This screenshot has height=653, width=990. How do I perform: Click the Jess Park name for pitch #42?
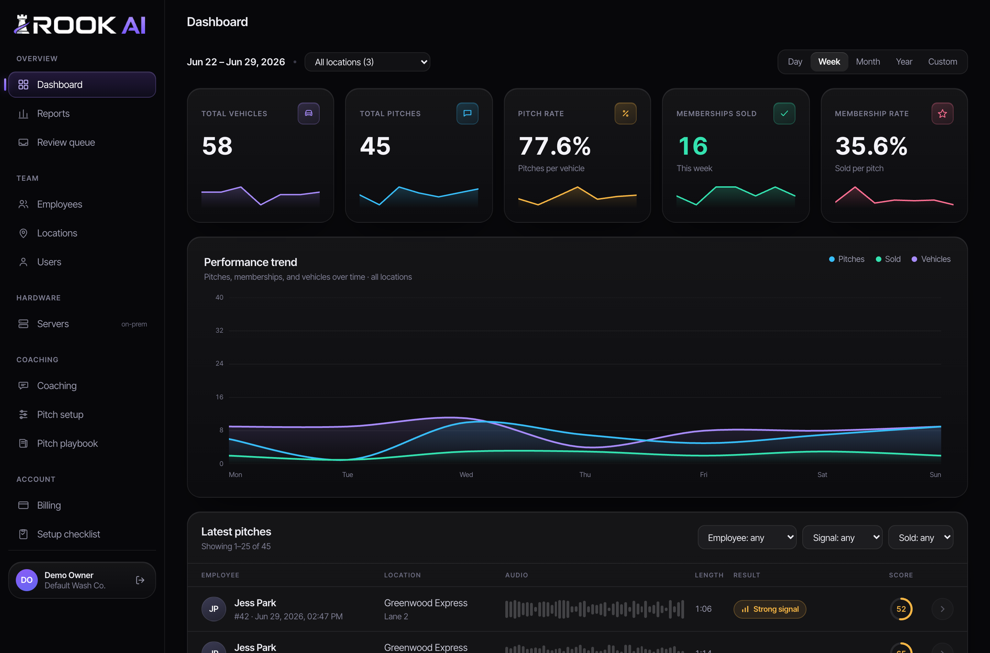coord(255,602)
